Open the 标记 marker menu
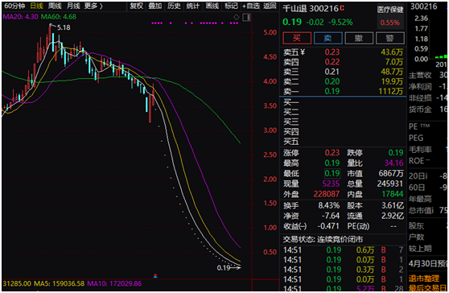This screenshot has width=449, height=293. pos(231,6)
